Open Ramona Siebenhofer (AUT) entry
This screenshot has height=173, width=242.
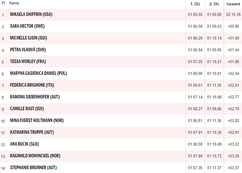point(35,97)
